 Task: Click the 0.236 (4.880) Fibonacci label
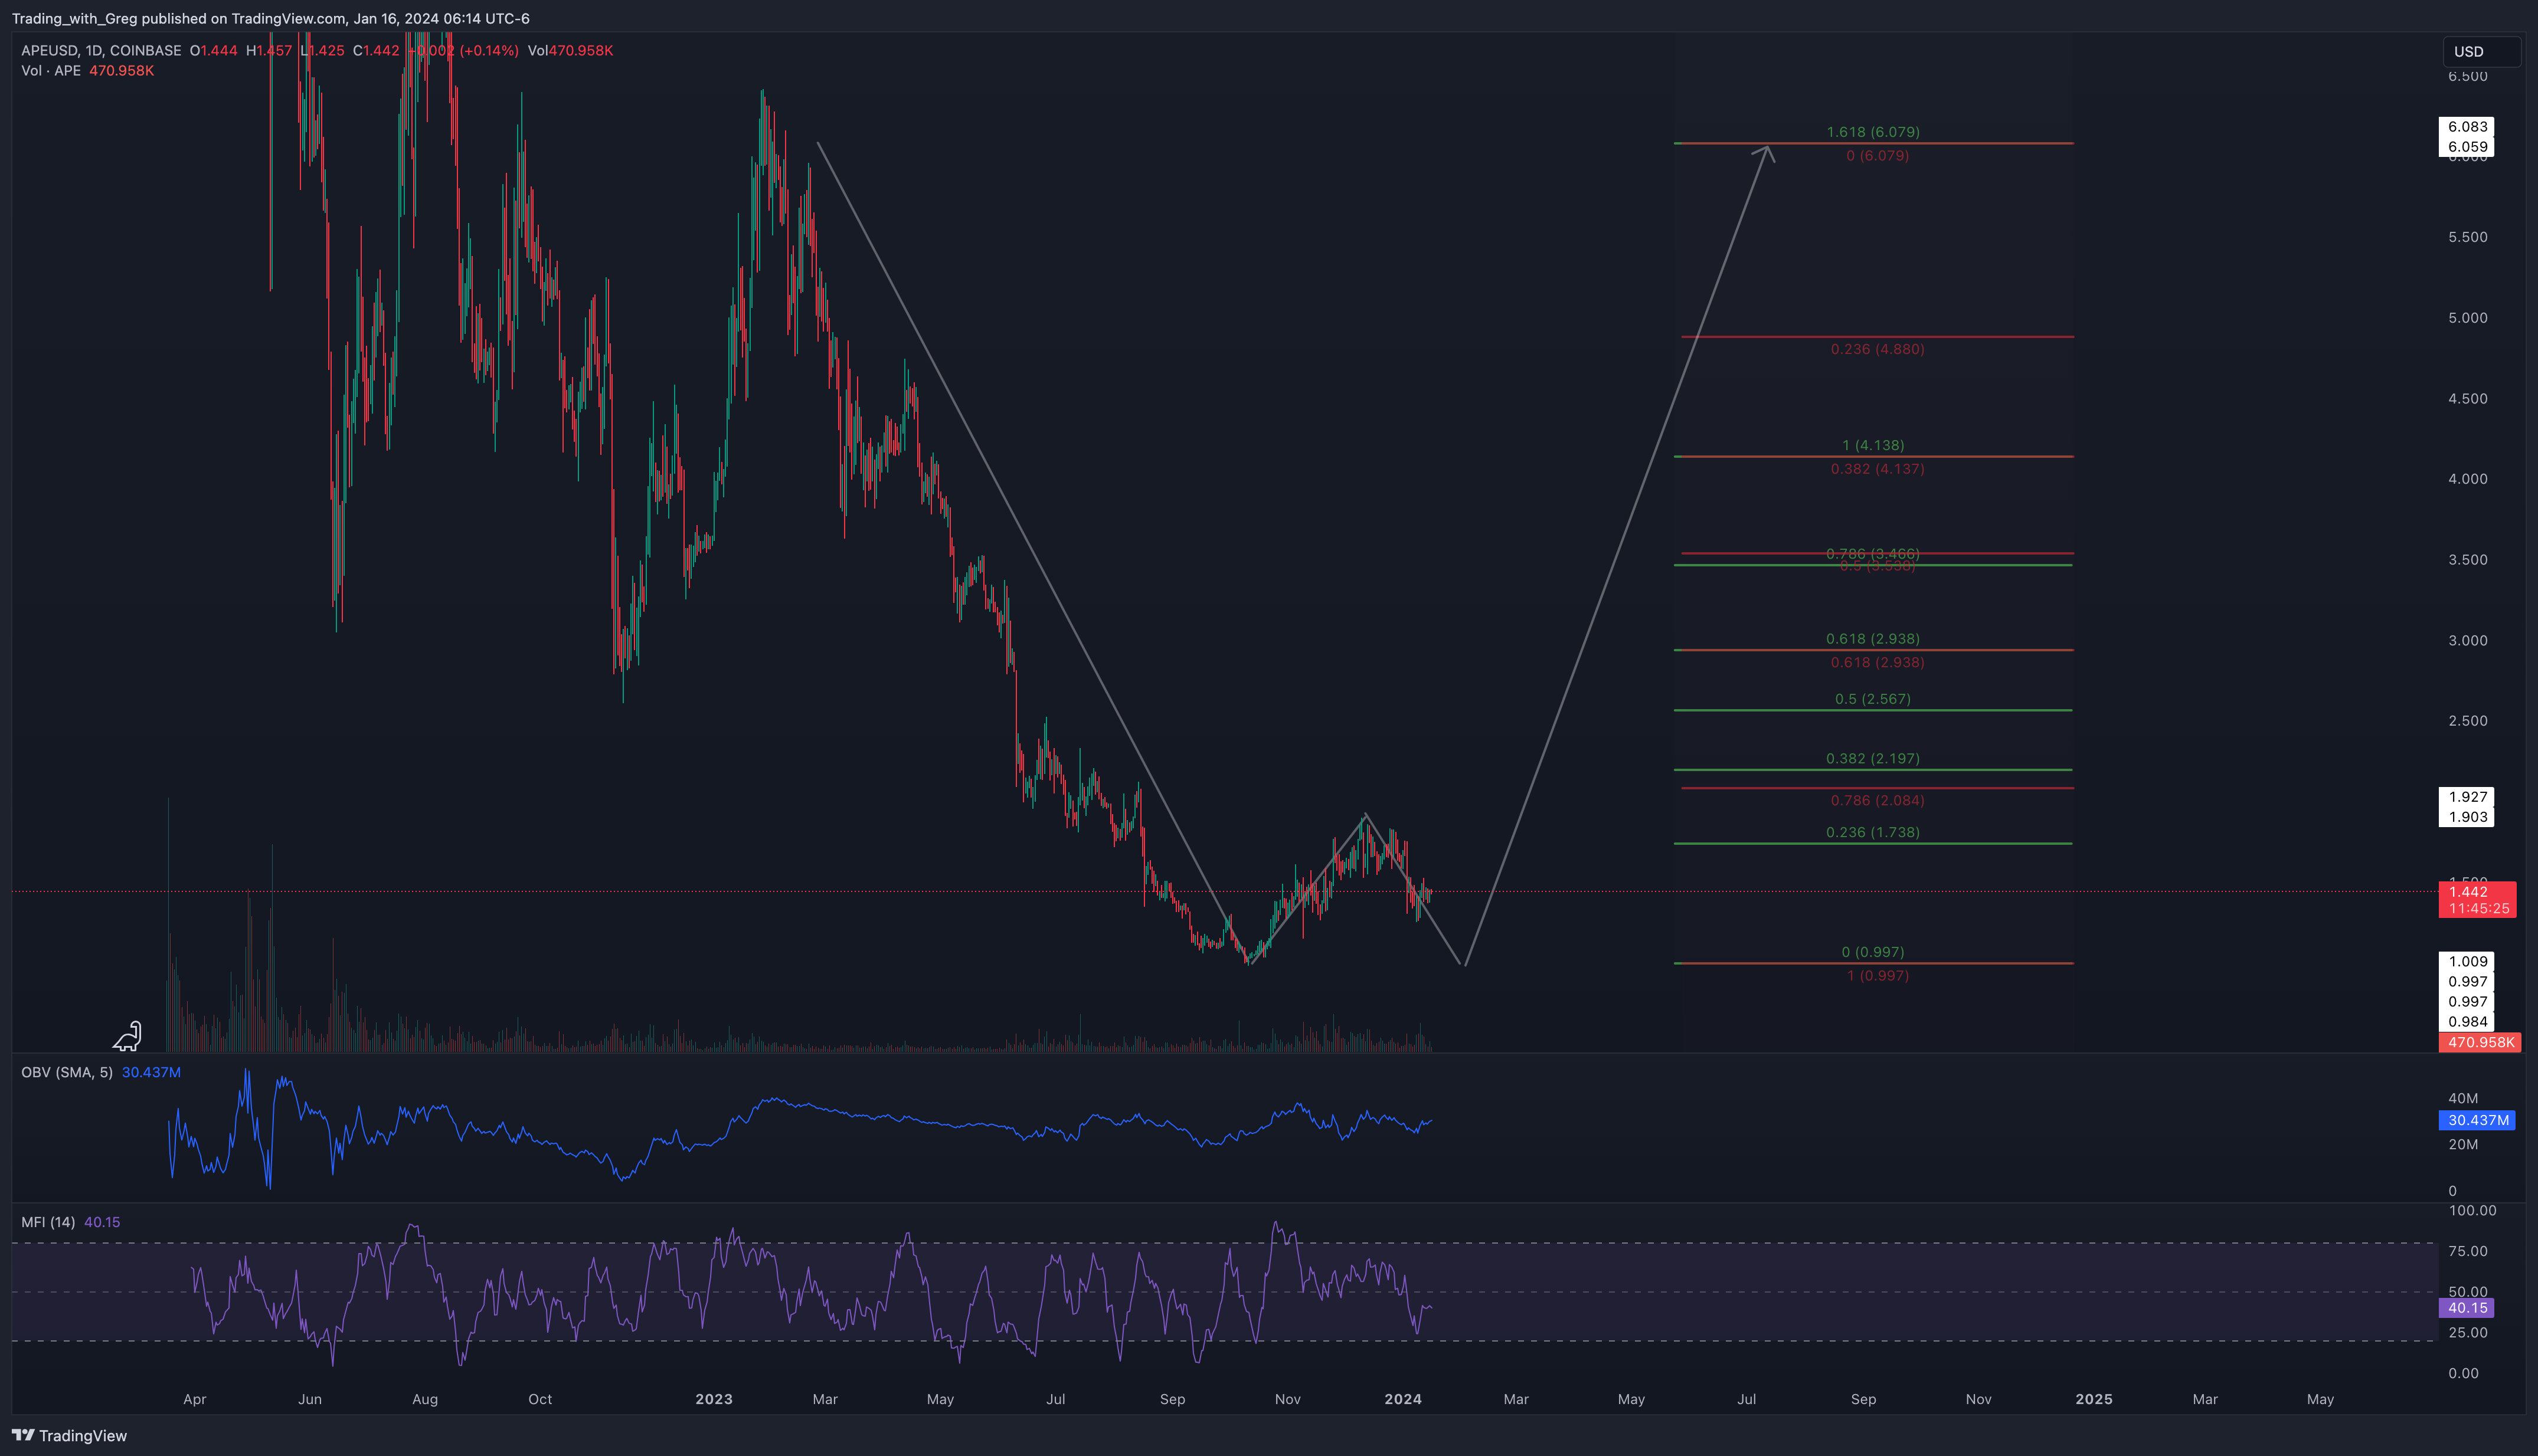1878,349
